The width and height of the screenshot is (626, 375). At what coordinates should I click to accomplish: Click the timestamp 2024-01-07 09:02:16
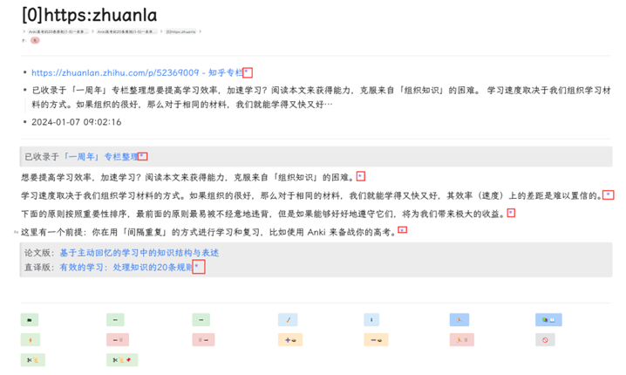77,122
